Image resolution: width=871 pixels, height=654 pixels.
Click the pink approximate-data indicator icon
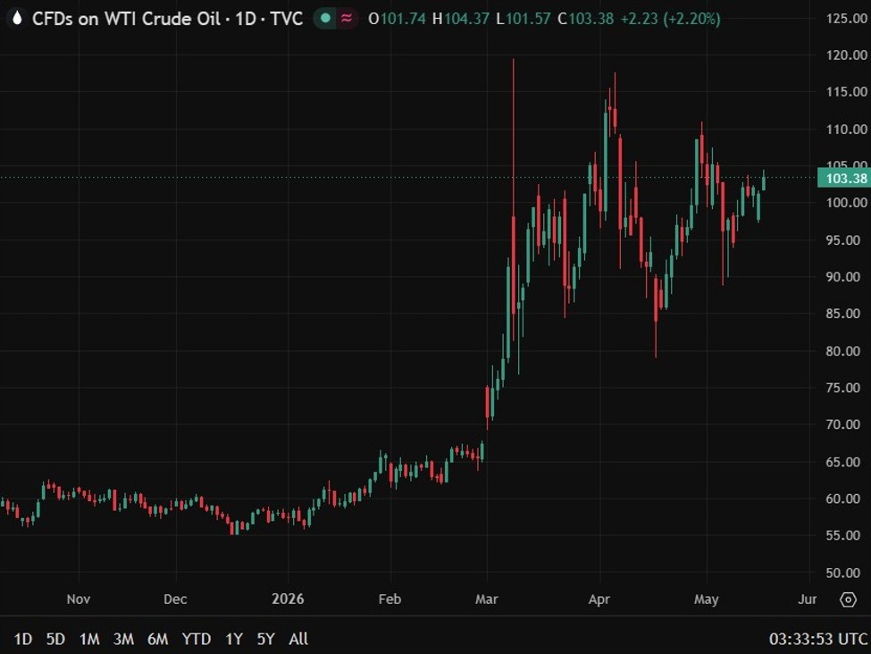coord(347,19)
